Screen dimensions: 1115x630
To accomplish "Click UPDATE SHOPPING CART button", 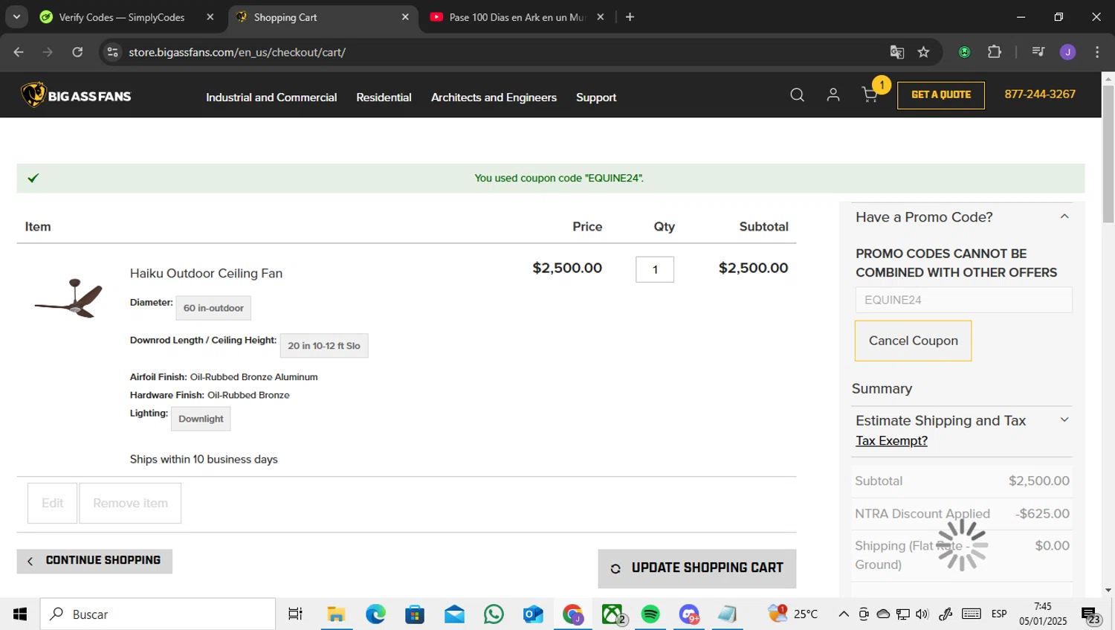I will pos(697,569).
